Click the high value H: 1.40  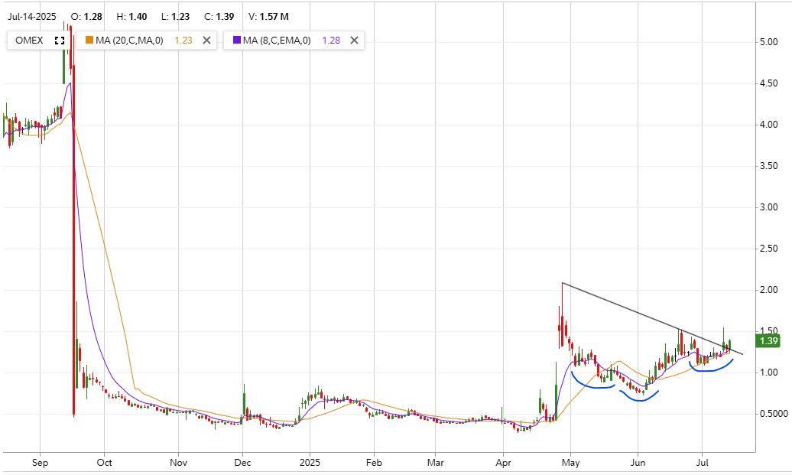coord(131,17)
